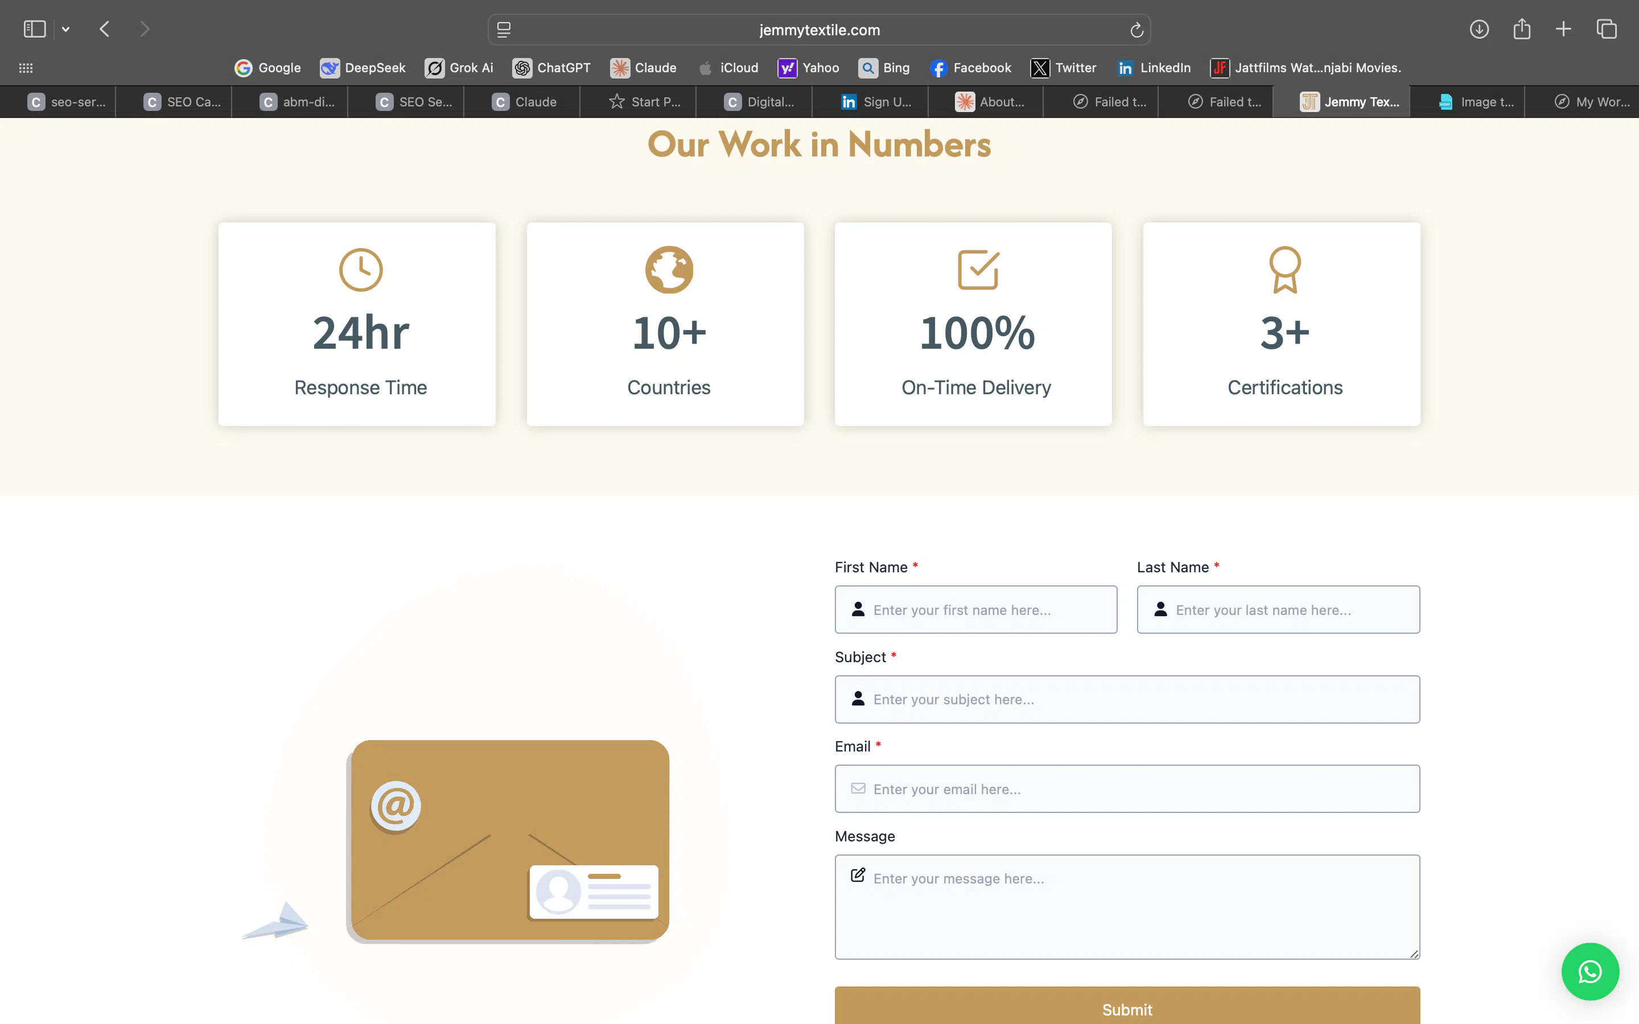The width and height of the screenshot is (1639, 1024).
Task: Show the tab overview icon
Action: pos(1606,29)
